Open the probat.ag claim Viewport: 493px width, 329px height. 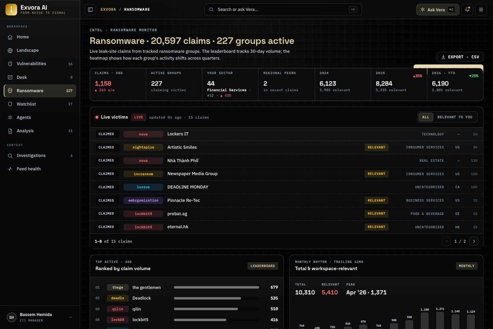coord(287,214)
